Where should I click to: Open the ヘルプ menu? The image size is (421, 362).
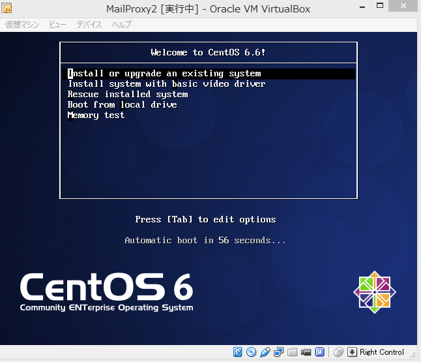(122, 25)
